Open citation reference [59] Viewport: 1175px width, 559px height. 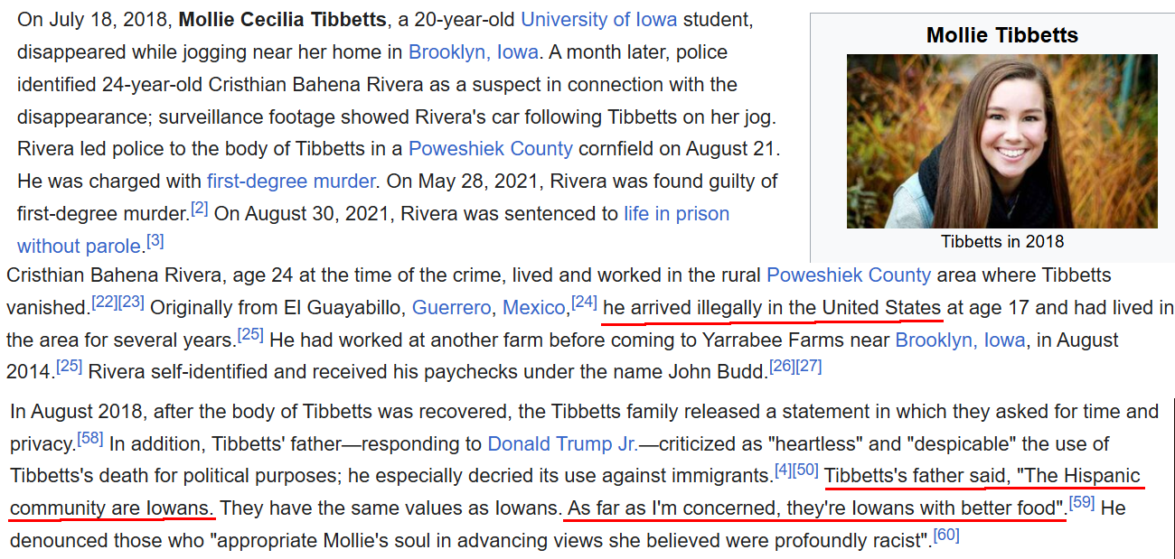click(x=1082, y=501)
